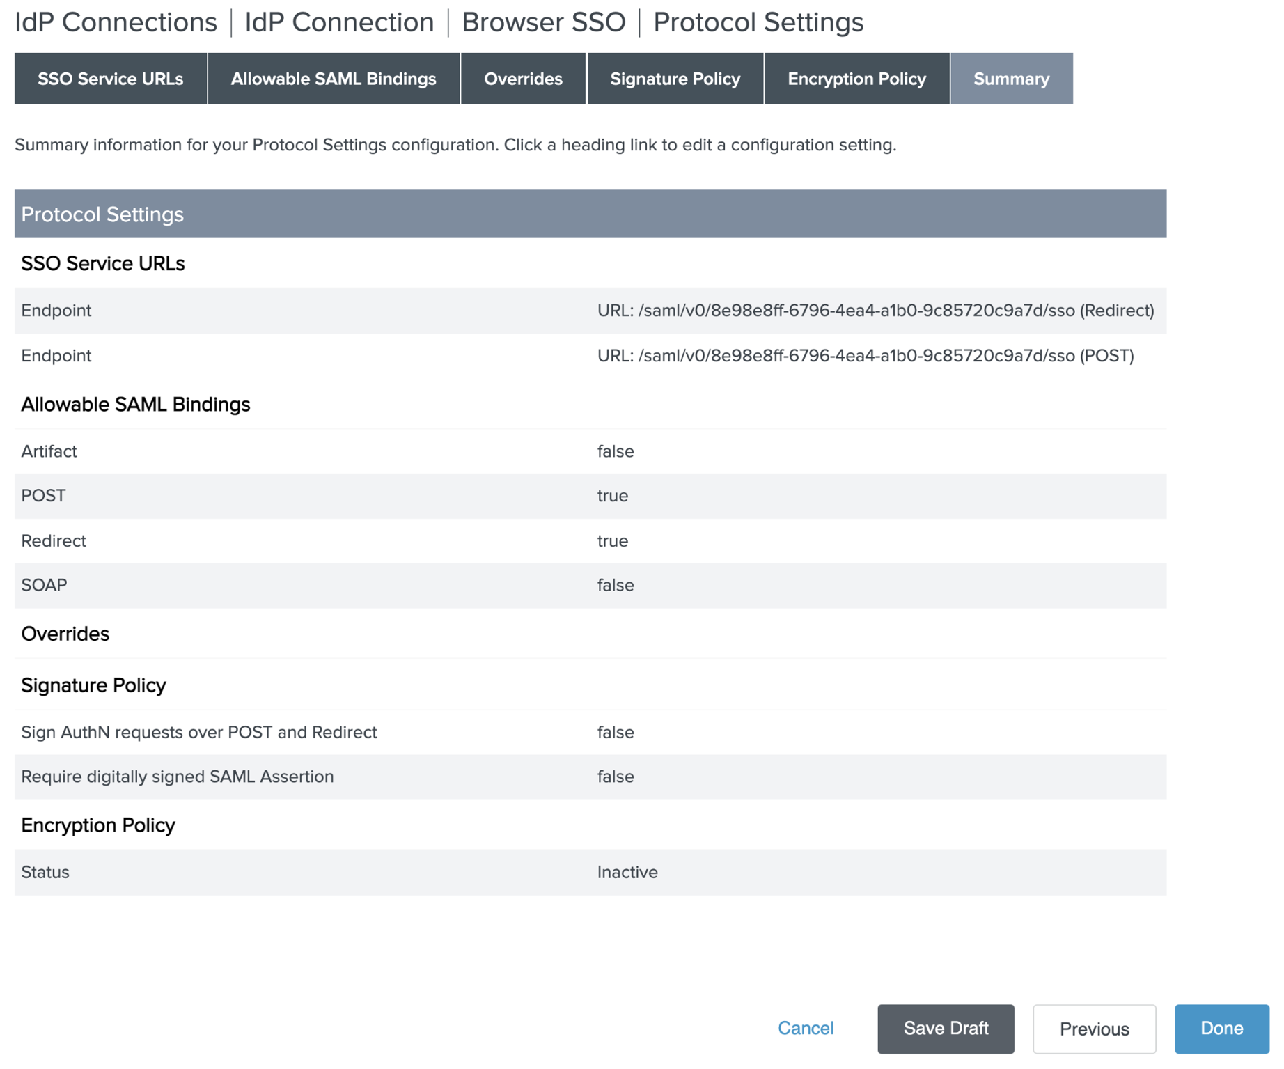This screenshot has height=1069, width=1284.
Task: Go back with the Previous button
Action: (x=1093, y=1029)
